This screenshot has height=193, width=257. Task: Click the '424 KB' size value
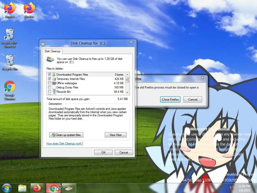[119, 79]
